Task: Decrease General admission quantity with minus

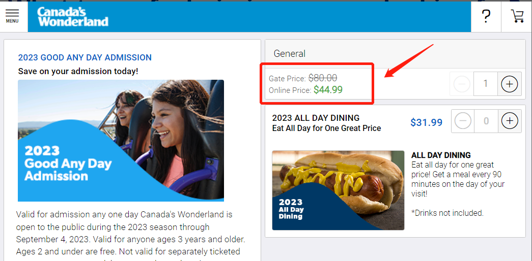Action: coord(461,84)
